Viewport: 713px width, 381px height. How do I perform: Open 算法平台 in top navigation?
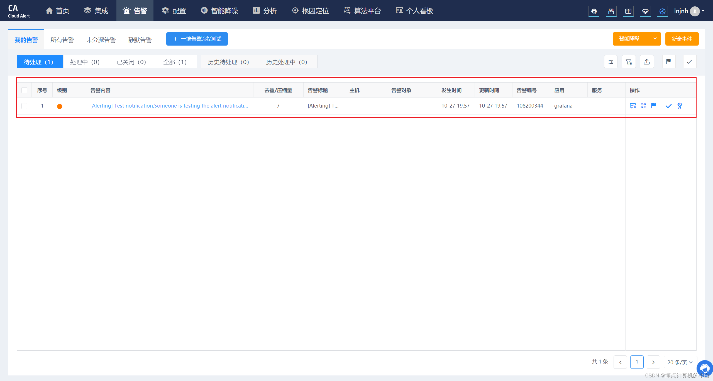pos(362,11)
